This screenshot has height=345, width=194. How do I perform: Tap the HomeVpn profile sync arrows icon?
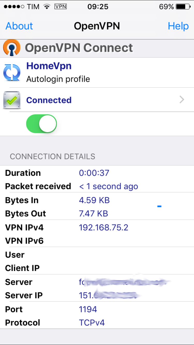[x=12, y=73]
